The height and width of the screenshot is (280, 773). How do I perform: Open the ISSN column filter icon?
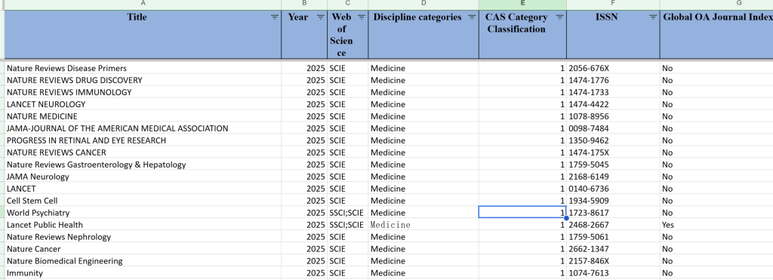653,17
